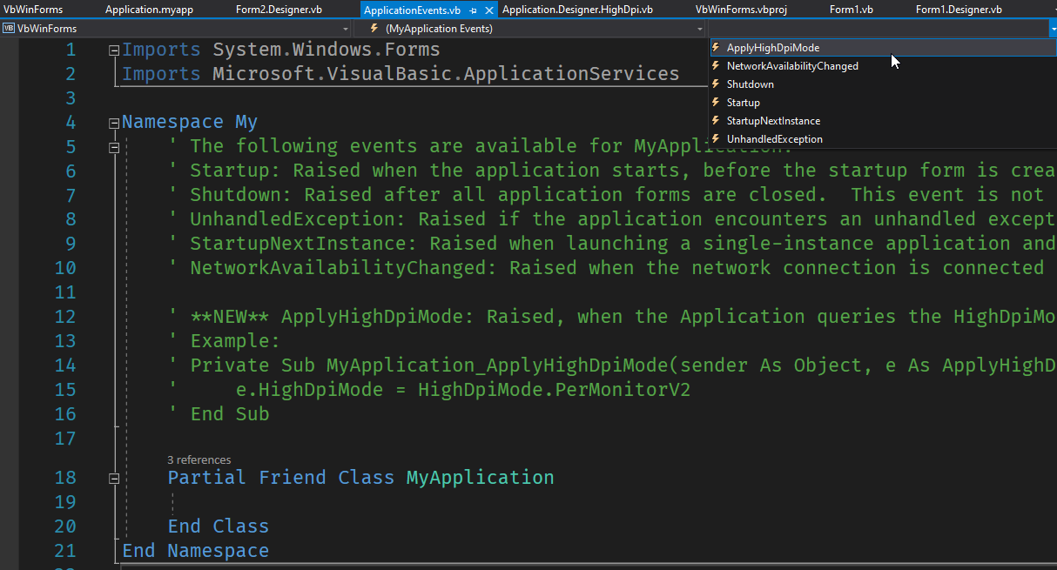Click line number 15 in the editor
Viewport: 1057px width, 570px height.
coord(65,390)
